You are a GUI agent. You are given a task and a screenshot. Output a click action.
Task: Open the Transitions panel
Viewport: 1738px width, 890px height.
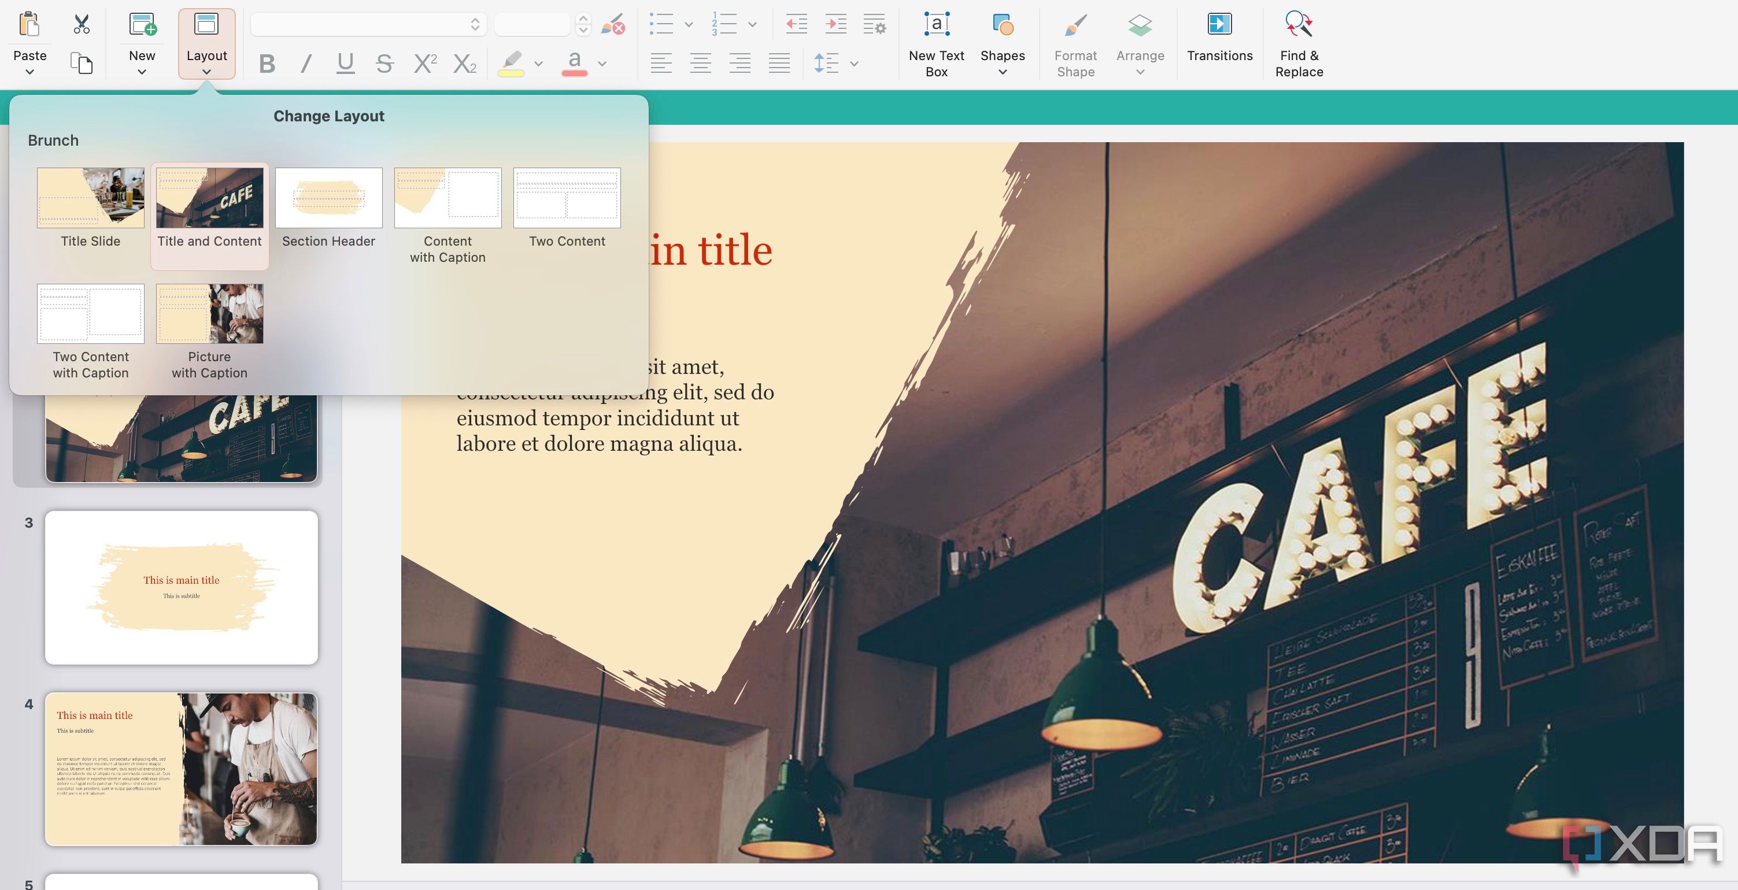click(x=1220, y=38)
